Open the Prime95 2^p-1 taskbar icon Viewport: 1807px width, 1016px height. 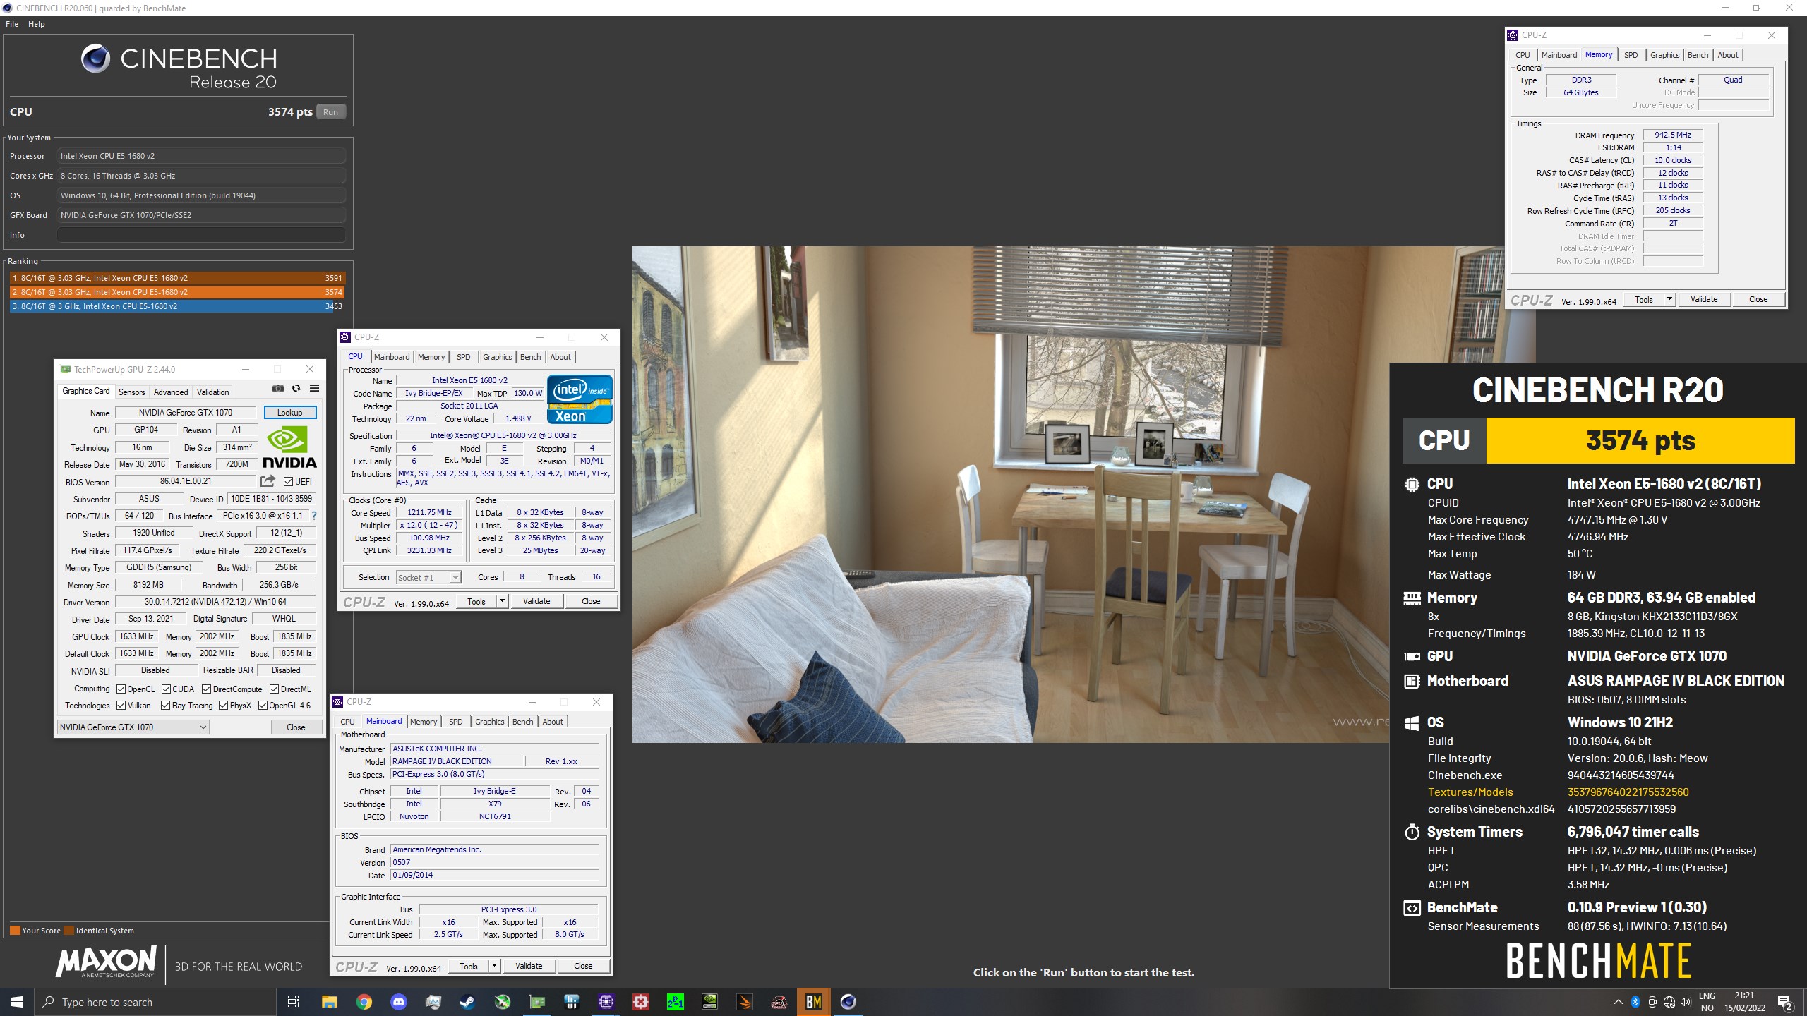[x=676, y=1002]
